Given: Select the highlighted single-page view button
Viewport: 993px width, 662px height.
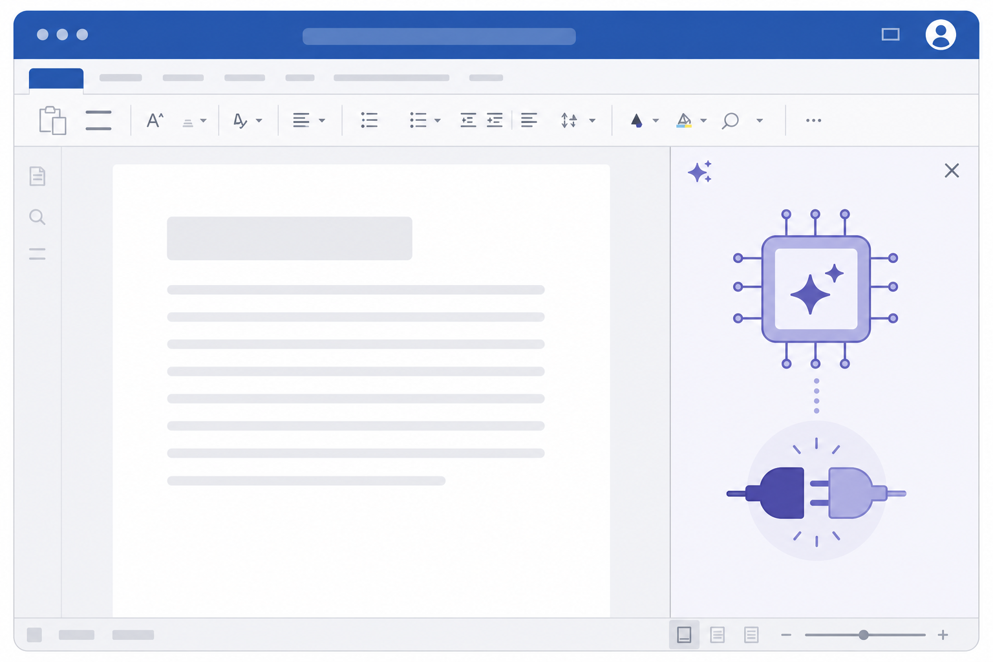Looking at the screenshot, I should 684,635.
